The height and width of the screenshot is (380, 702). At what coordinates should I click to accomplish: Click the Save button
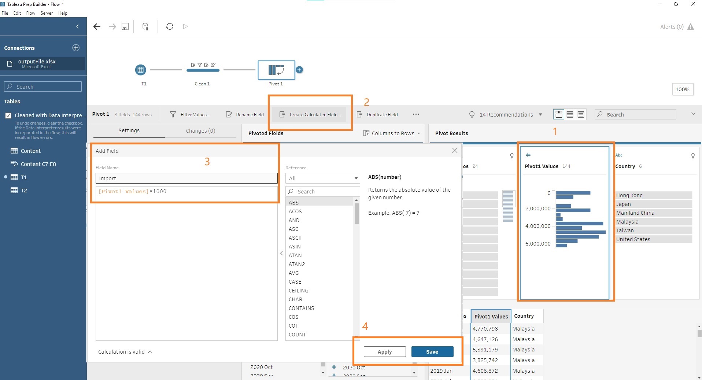(x=432, y=352)
